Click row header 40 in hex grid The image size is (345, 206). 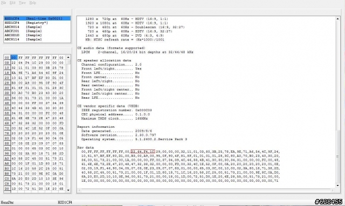[7, 98]
